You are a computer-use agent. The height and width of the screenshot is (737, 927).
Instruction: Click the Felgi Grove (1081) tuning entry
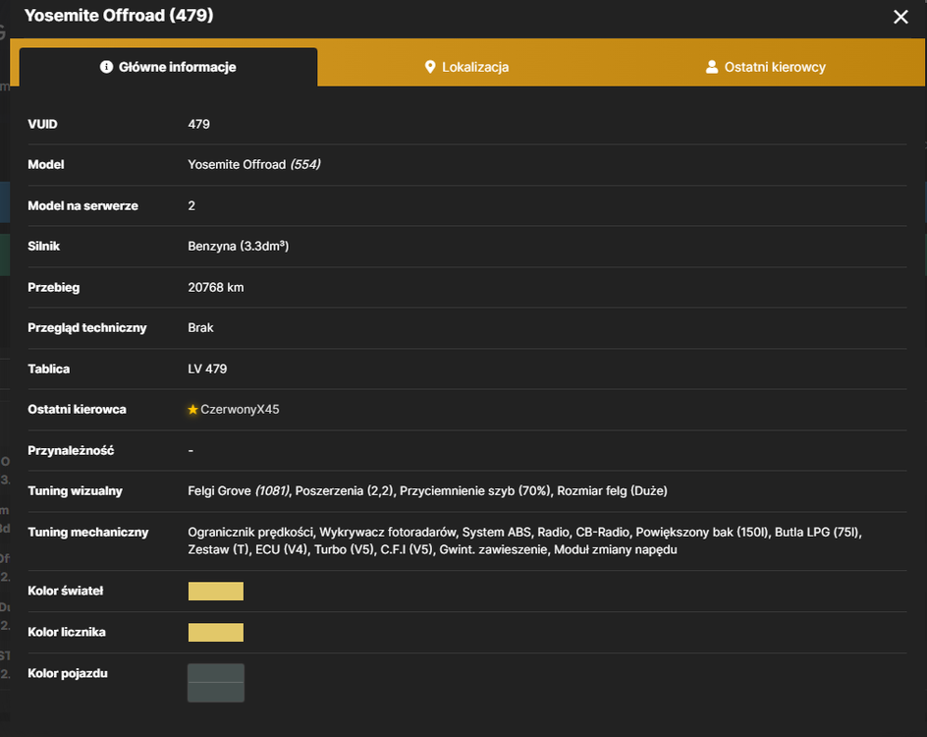tap(239, 491)
